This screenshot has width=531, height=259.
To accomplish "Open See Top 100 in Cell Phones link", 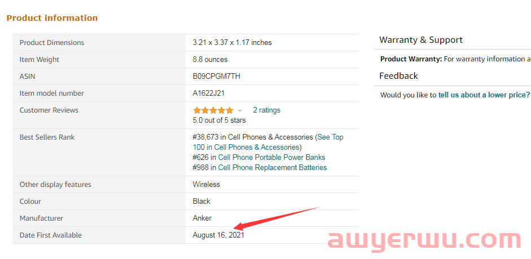I will (268, 142).
